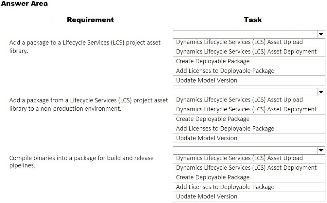Choose LCS Asset Deployment for non-production environment requirement
The image size is (327, 203).
click(x=246, y=109)
